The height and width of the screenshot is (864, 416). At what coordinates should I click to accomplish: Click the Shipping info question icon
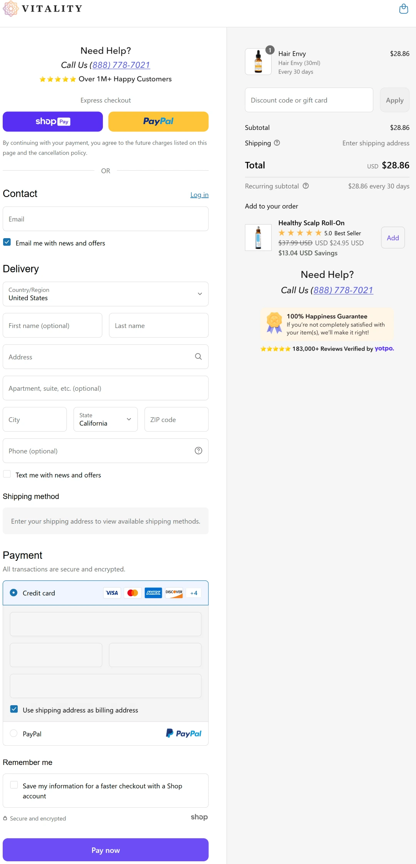click(x=277, y=143)
